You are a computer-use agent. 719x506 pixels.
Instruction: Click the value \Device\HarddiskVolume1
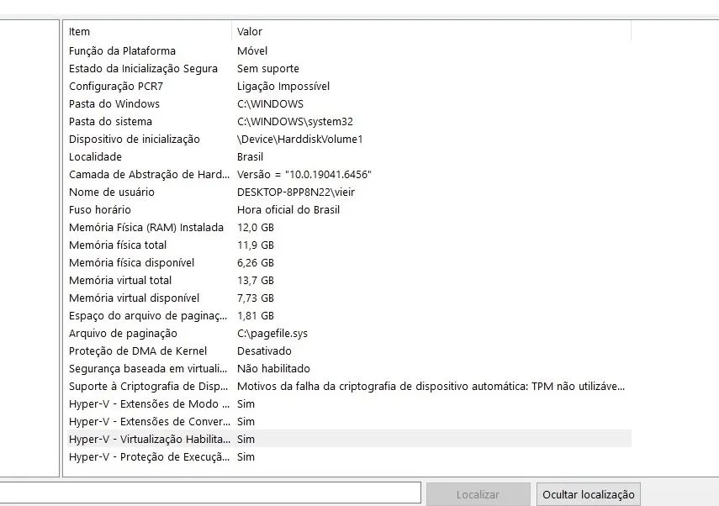click(x=299, y=140)
